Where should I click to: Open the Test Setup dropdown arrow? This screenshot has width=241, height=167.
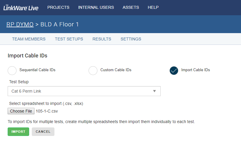[x=154, y=91]
